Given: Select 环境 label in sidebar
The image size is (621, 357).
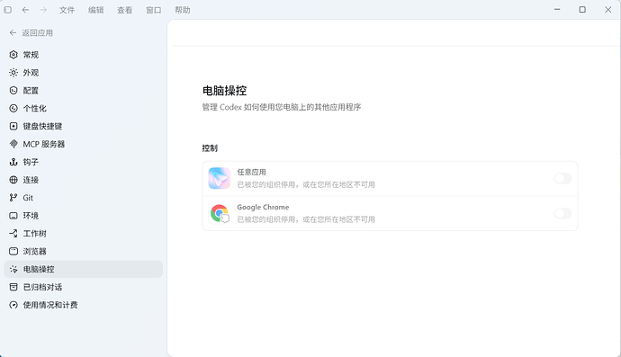Looking at the screenshot, I should [31, 215].
